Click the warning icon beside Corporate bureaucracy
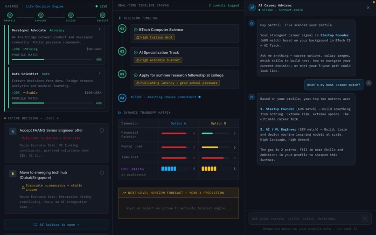 [23, 187]
